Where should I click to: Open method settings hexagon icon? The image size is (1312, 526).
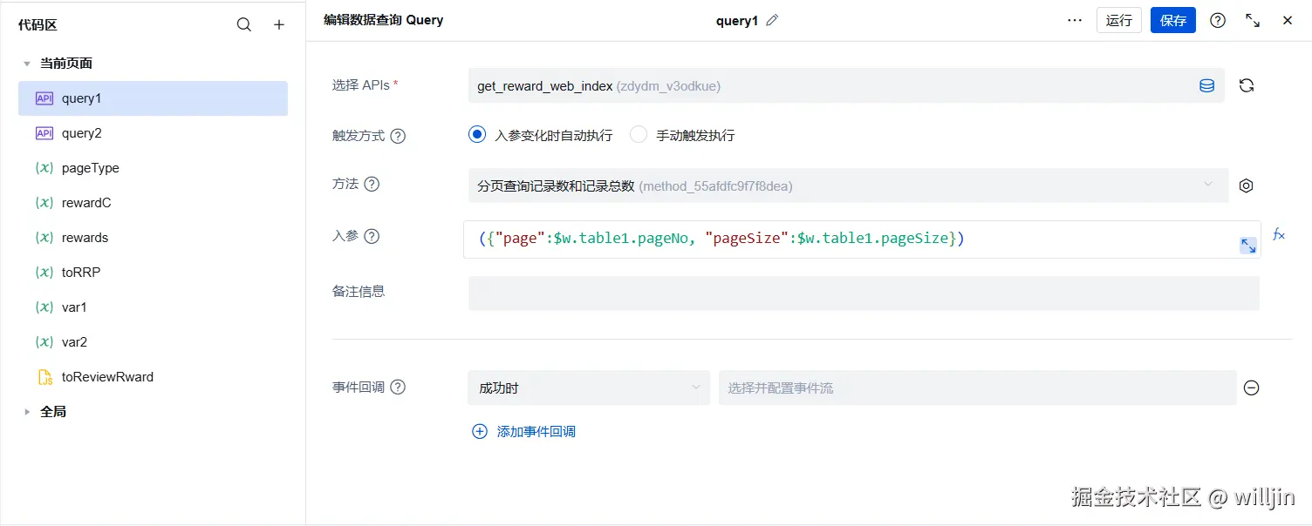pyautogui.click(x=1247, y=185)
